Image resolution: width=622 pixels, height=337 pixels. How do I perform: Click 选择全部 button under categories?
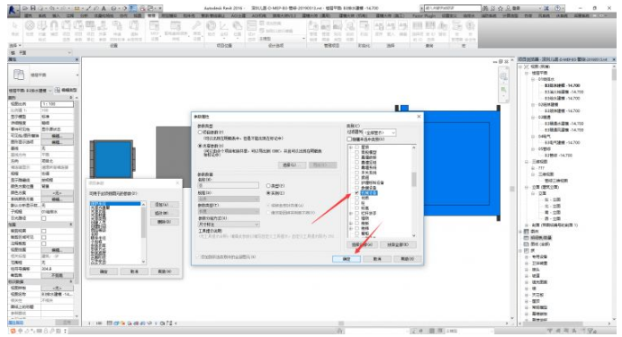[x=362, y=244]
